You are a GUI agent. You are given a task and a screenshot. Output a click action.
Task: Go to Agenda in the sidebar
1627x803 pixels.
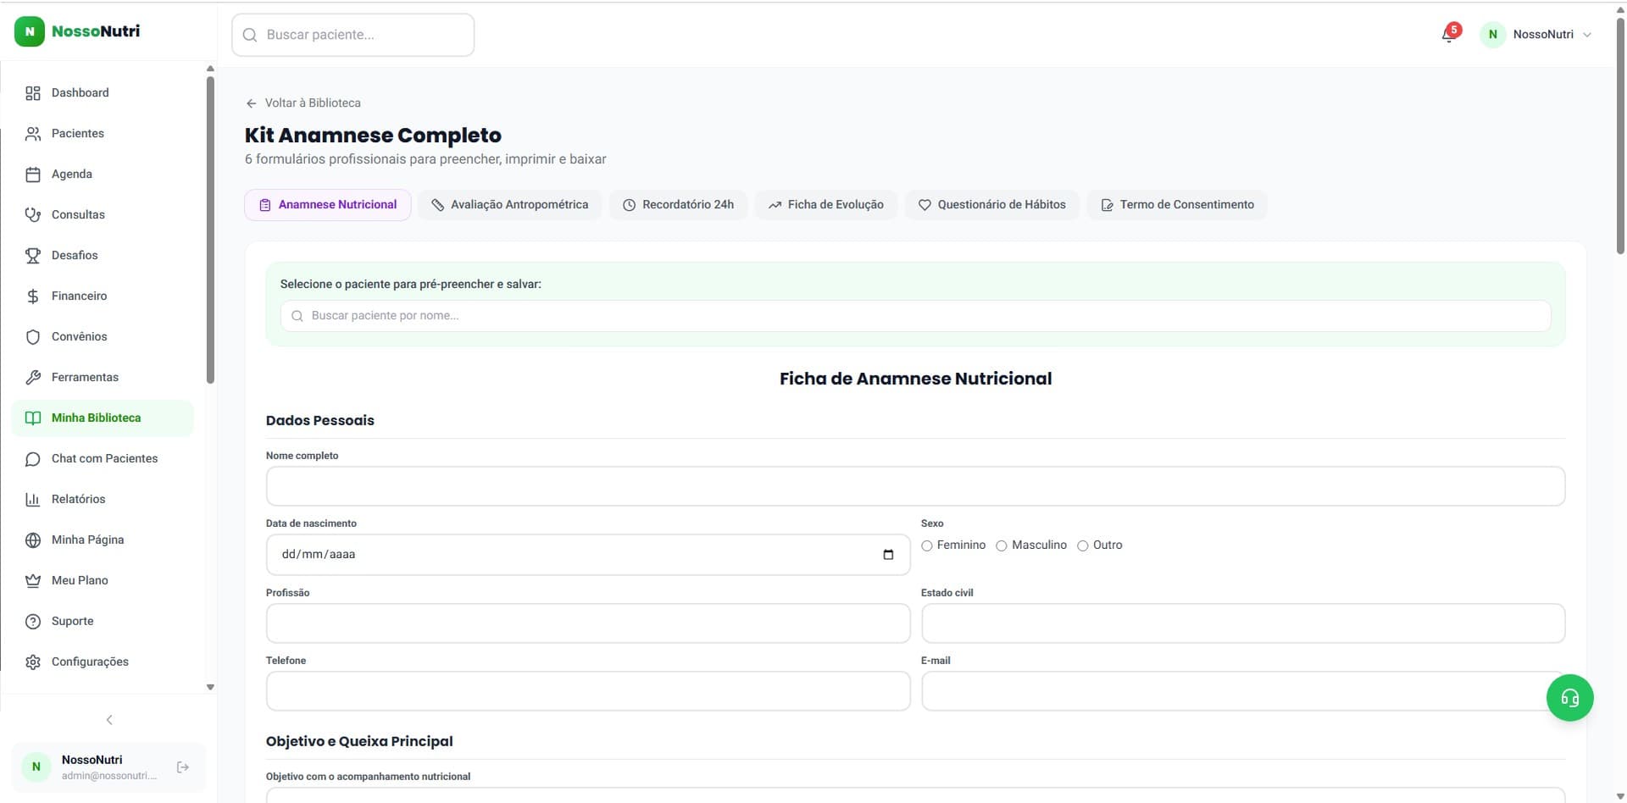pos(103,174)
